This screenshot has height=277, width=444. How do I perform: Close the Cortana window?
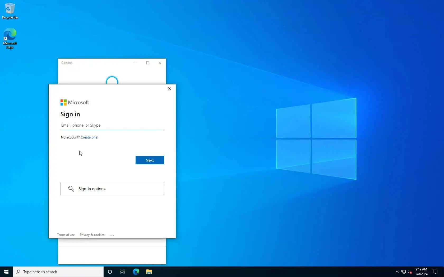pyautogui.click(x=160, y=63)
